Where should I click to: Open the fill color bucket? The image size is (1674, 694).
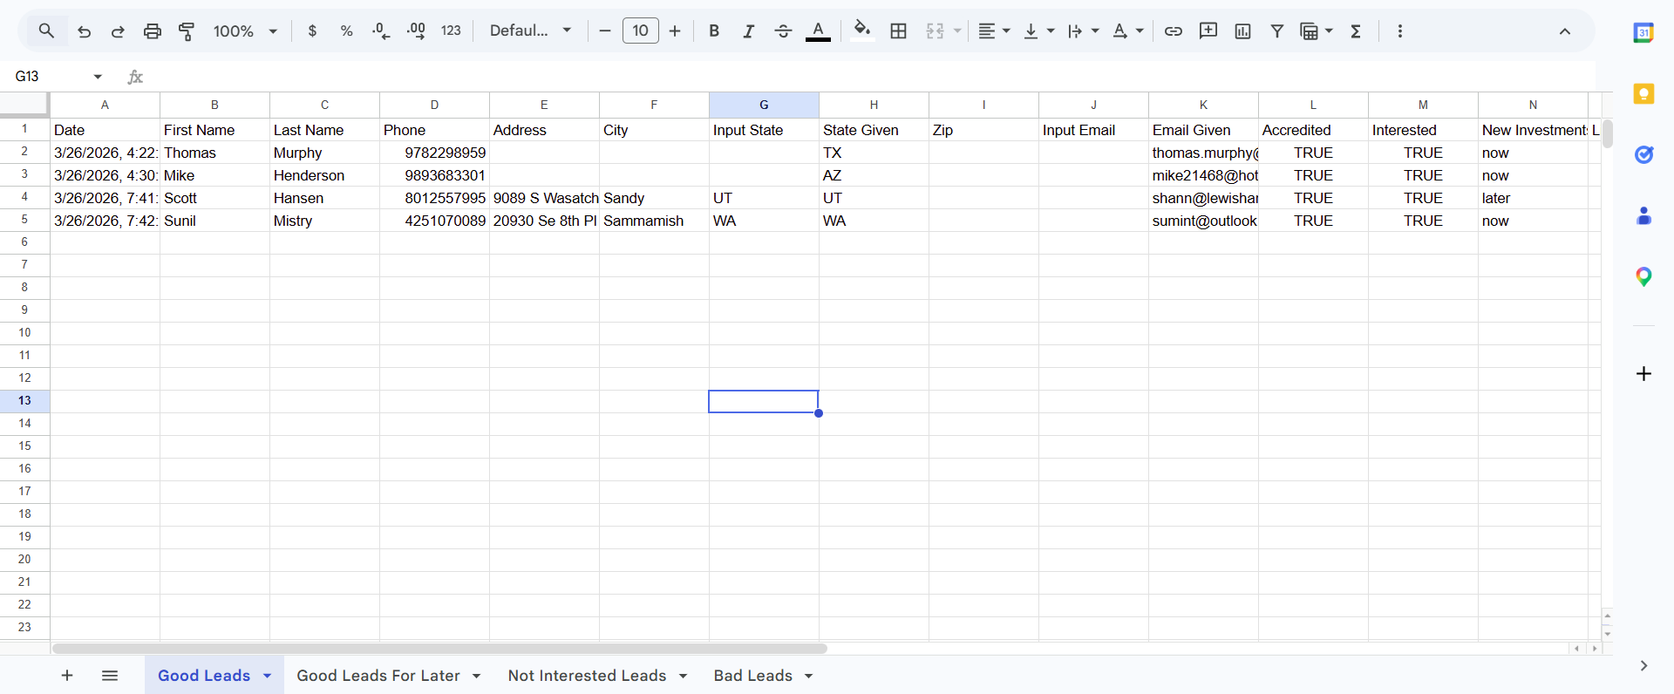(862, 31)
